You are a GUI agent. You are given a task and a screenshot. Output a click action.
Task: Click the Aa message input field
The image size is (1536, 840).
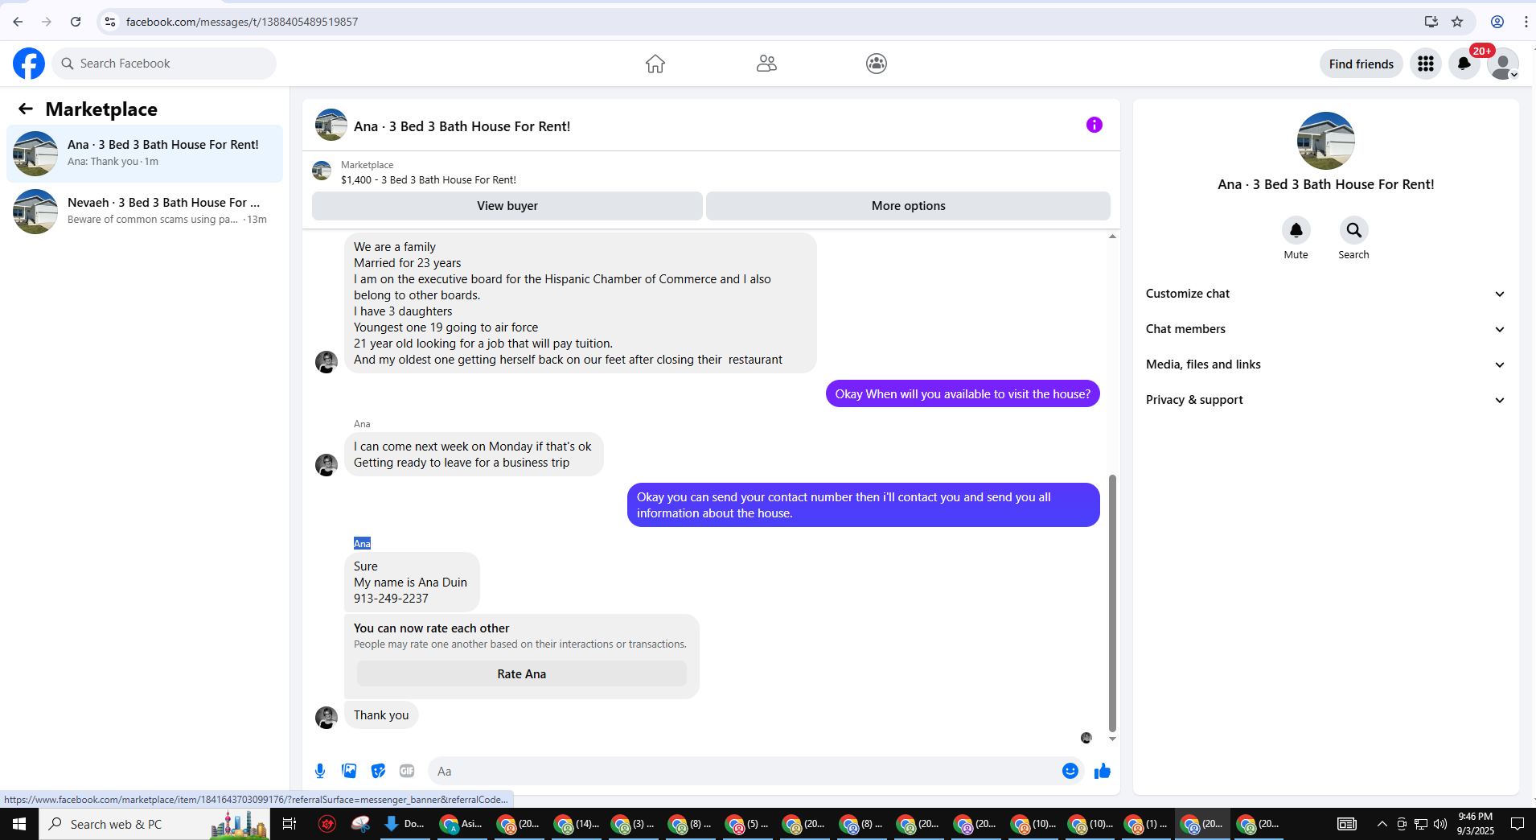tap(744, 771)
